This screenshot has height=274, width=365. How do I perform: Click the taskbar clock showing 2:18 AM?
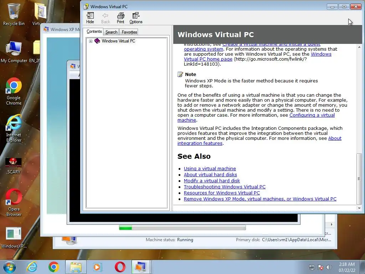pos(346,267)
